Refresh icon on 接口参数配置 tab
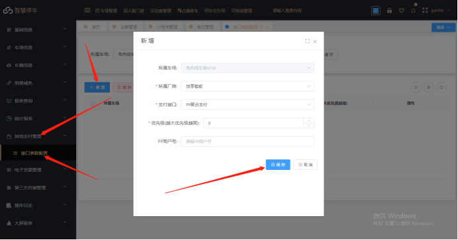 click(x=261, y=27)
